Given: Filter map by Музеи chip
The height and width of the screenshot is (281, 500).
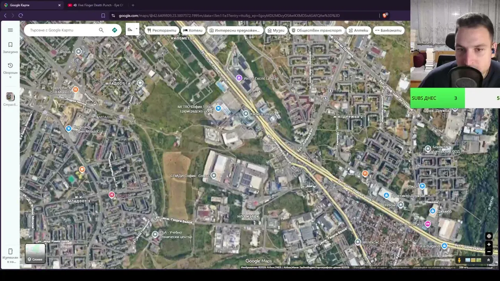Looking at the screenshot, I should point(275,30).
